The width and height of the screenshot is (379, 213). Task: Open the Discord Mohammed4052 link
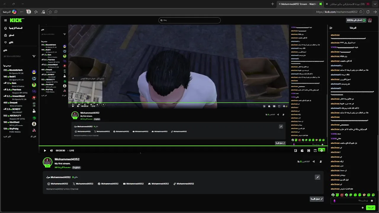(x=158, y=184)
